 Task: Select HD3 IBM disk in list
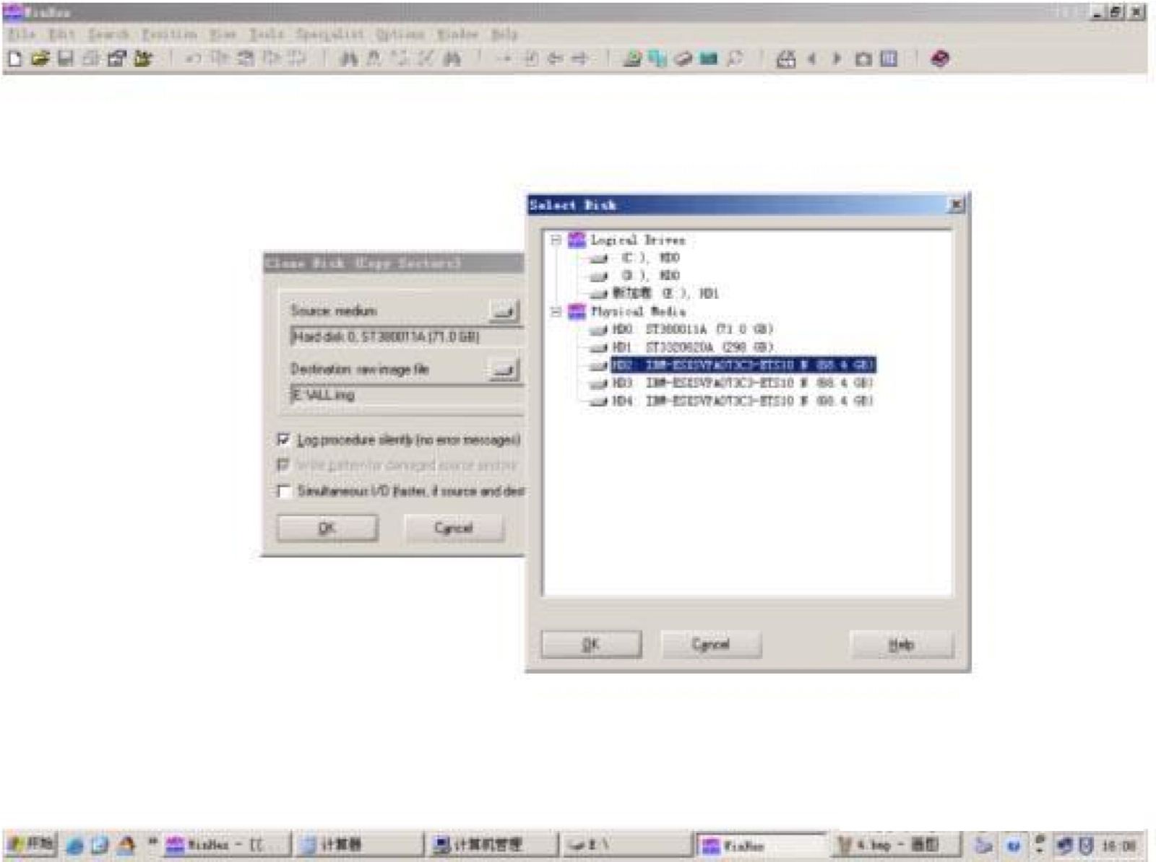tap(743, 383)
